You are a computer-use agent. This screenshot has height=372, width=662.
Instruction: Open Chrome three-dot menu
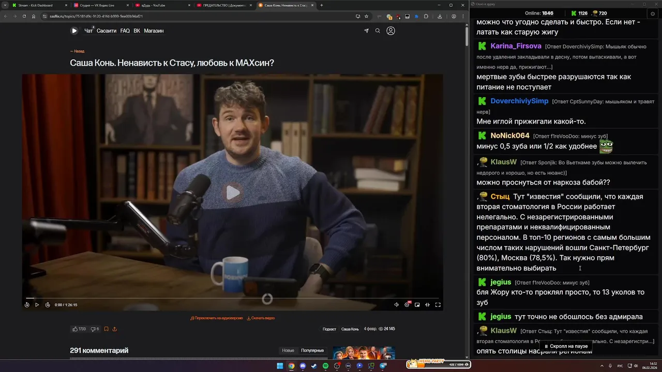point(462,16)
